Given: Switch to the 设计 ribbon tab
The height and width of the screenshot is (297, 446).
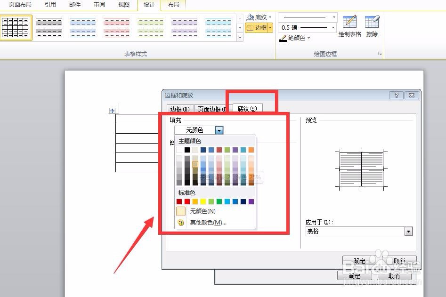Looking at the screenshot, I should tap(149, 5).
